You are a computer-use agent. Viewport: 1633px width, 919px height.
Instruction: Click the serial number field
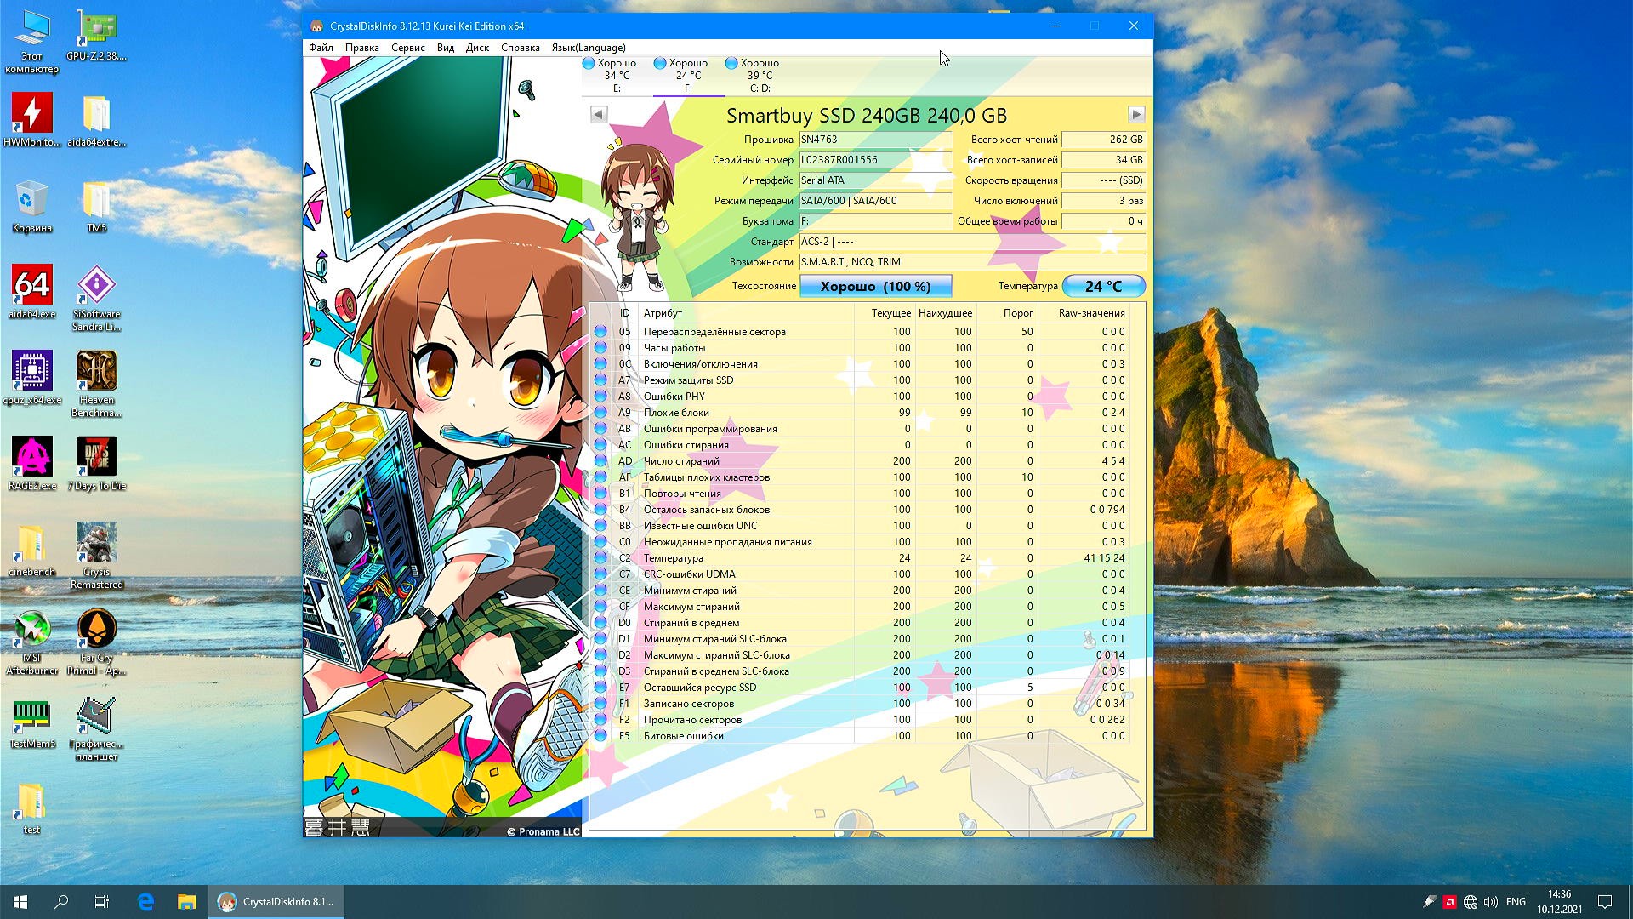pos(874,160)
